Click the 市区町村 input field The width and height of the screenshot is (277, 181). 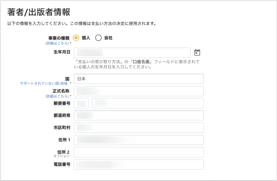(138, 128)
